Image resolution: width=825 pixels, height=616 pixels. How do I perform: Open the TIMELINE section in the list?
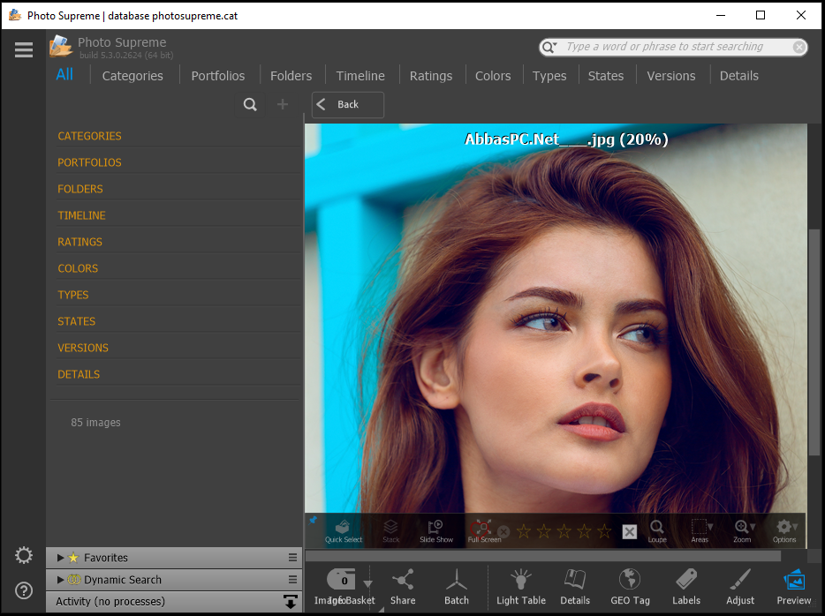pyautogui.click(x=81, y=215)
